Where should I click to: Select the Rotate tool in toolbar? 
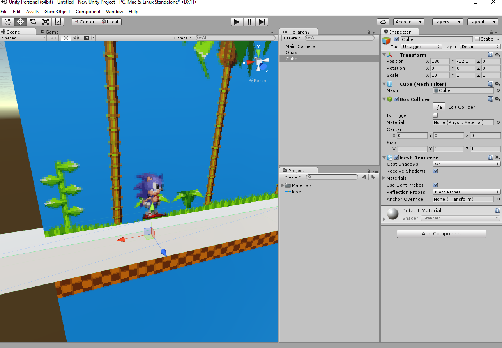click(33, 22)
